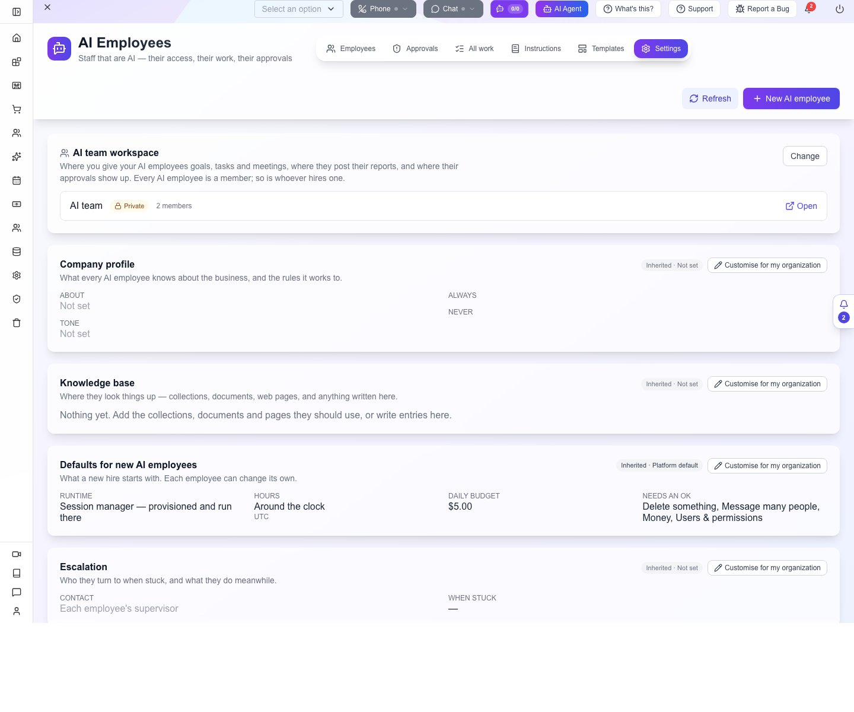This screenshot has height=712, width=854.
Task: Switch to the Employees tab
Action: coord(351,49)
